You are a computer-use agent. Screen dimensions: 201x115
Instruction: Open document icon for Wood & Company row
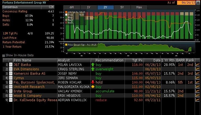click(x=11, y=96)
